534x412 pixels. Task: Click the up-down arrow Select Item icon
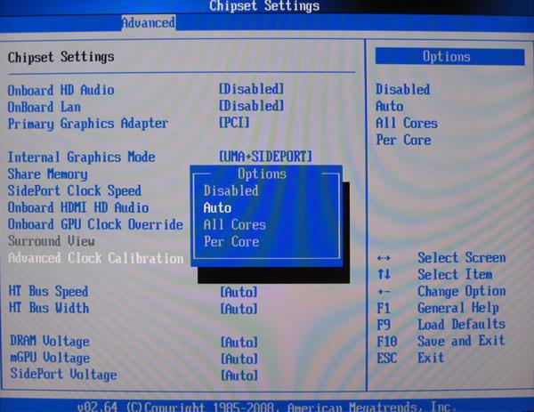click(384, 275)
